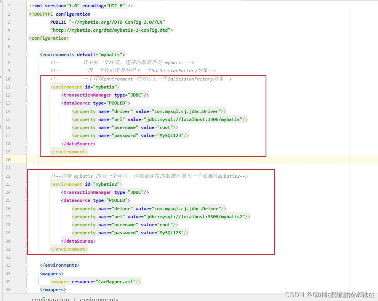Select the 'configuration' breadcrumb at bottom
This screenshot has width=378, height=301.
point(50,299)
